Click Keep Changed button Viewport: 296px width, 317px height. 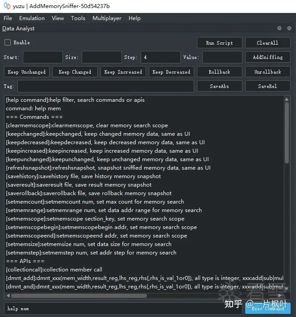click(x=75, y=72)
